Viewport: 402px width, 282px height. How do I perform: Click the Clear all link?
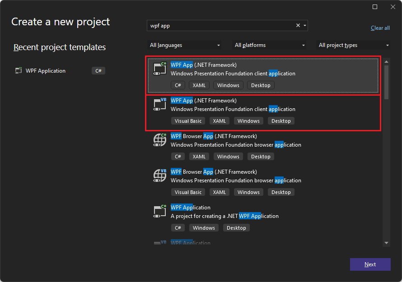point(380,28)
